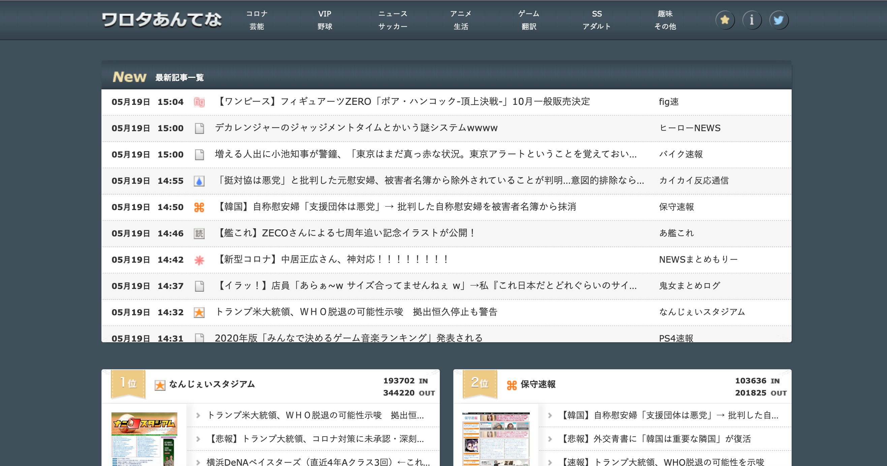
Task: Open なんじぇいスタジアム title in 1位 card
Action: pyautogui.click(x=212, y=384)
